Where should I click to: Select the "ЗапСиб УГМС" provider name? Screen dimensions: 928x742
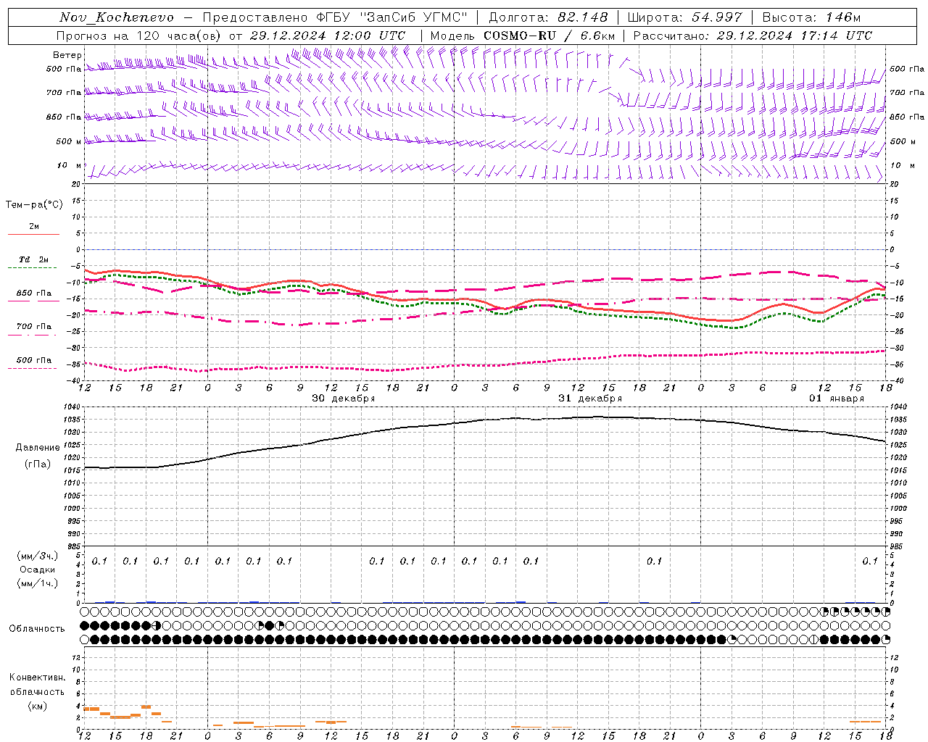tap(414, 17)
